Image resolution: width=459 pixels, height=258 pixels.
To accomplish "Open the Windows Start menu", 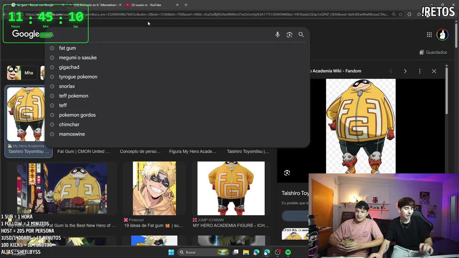I will (171, 252).
